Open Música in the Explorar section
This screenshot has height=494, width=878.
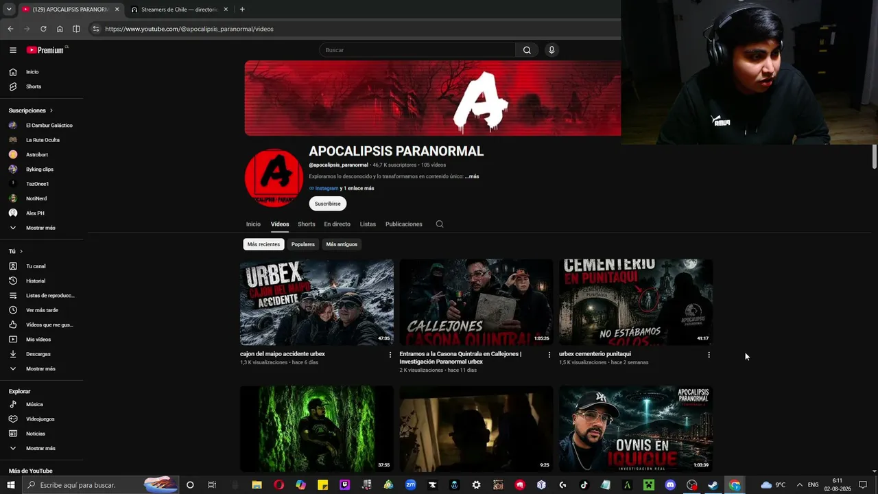click(x=34, y=405)
